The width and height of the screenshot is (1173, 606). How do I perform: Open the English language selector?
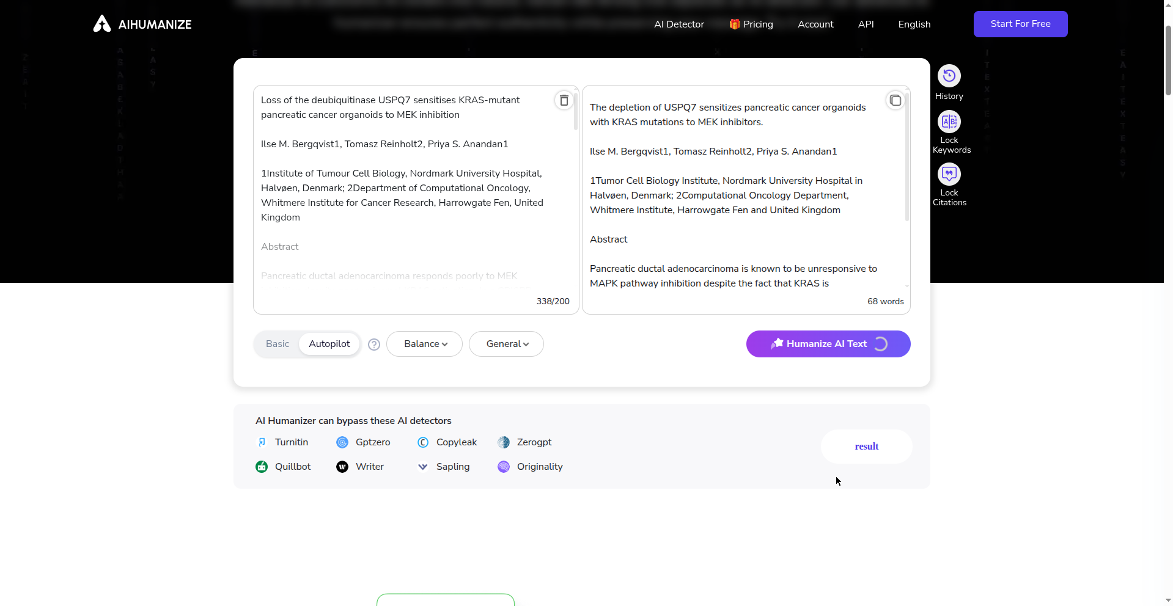[914, 24]
